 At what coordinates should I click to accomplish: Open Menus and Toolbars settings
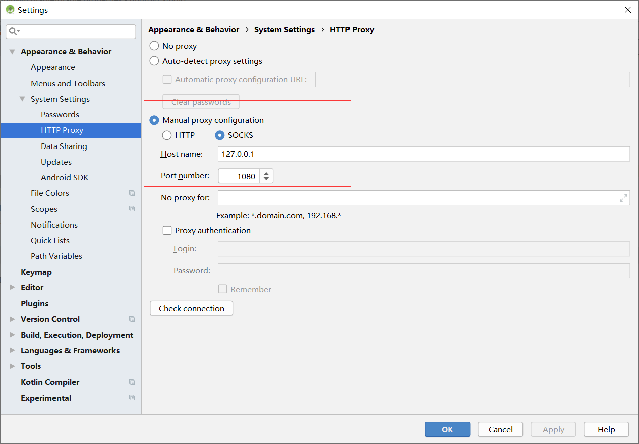(x=68, y=83)
